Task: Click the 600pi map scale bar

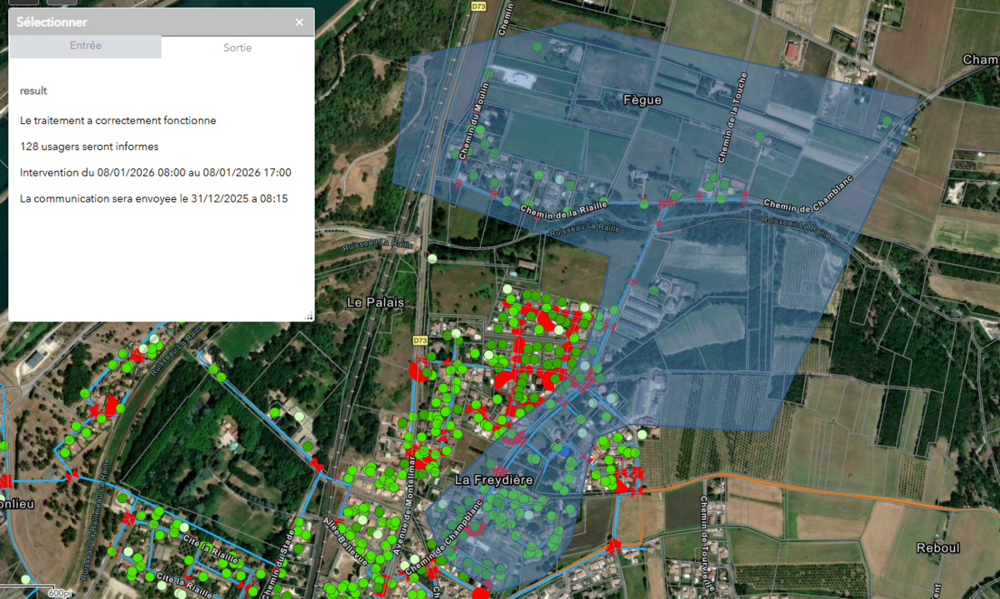Action: coord(58,593)
